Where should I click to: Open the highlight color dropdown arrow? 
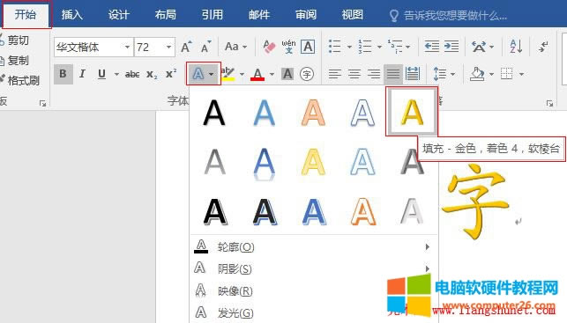(242, 74)
